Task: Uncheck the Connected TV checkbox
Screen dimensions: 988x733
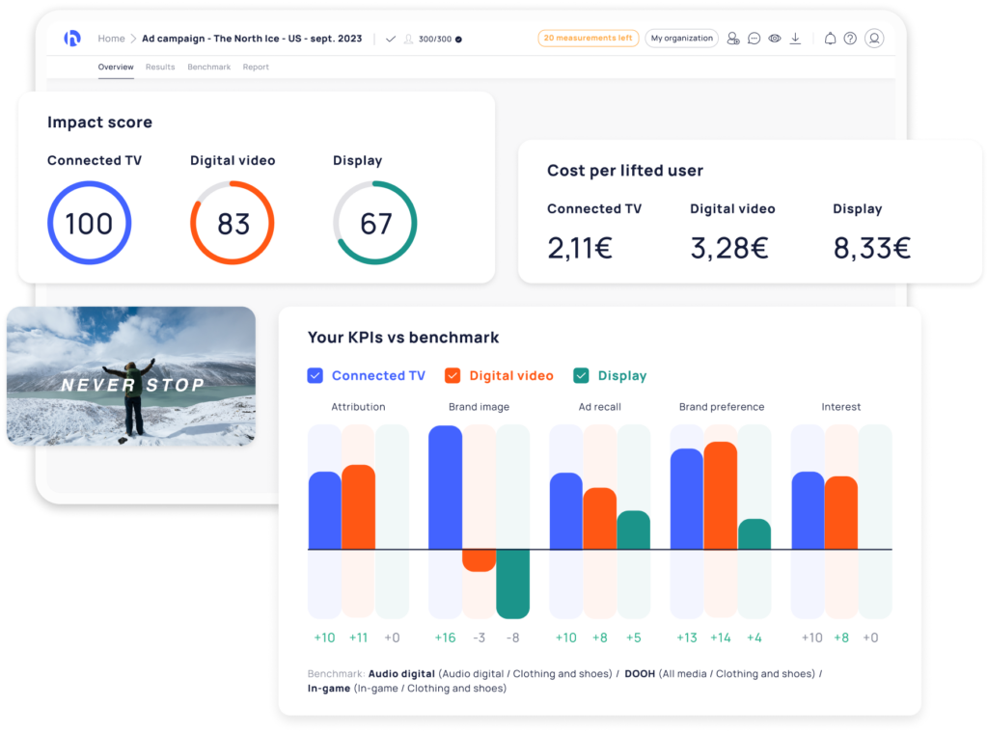Action: pos(315,376)
